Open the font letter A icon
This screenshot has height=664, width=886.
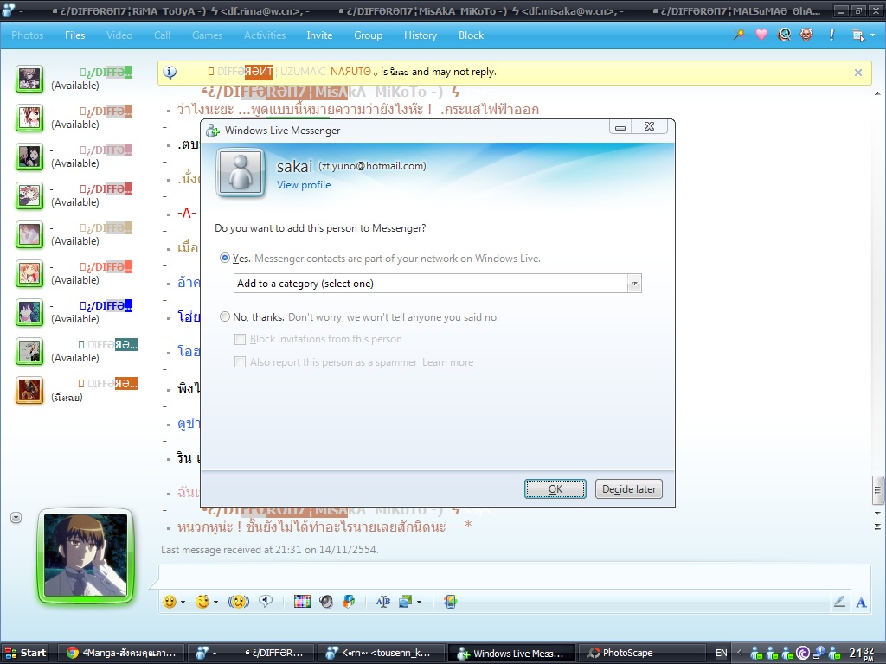point(861,603)
